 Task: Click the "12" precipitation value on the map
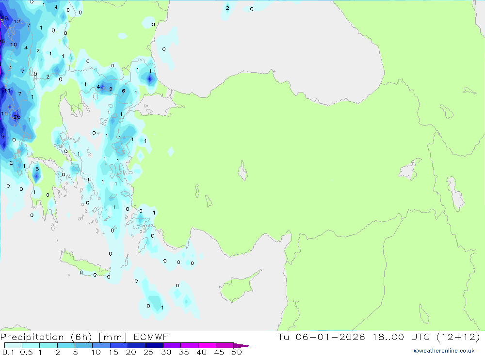[16, 21]
